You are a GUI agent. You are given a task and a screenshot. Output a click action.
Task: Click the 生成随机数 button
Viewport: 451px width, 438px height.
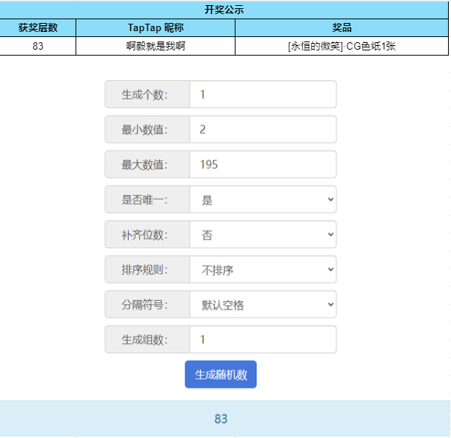click(221, 374)
